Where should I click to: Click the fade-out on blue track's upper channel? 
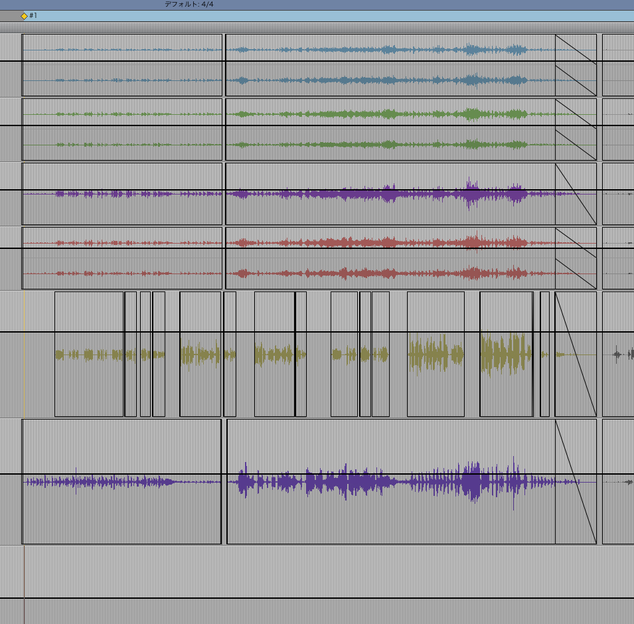(x=576, y=49)
